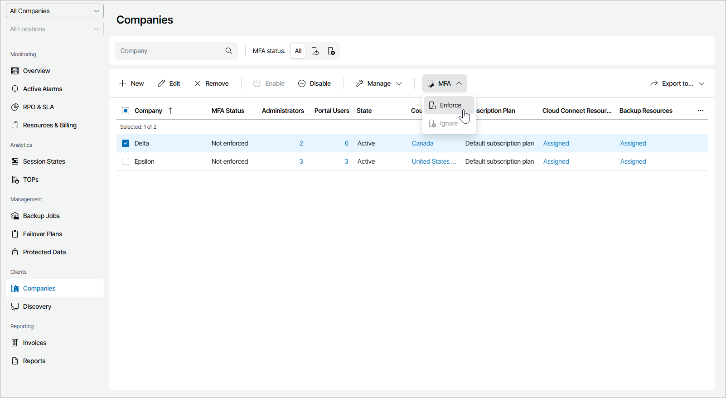
Task: Click the plus icon for New
Action: click(122, 83)
